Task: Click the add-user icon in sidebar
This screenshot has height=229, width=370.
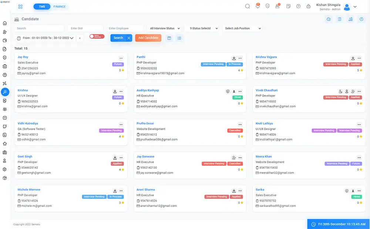Action: pos(5,32)
